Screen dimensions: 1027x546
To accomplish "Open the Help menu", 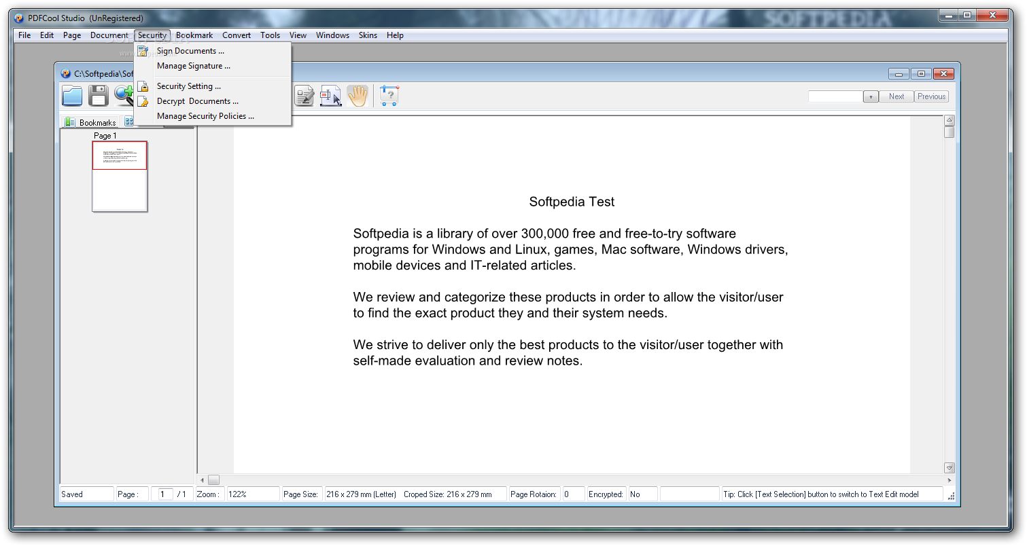I will click(395, 35).
